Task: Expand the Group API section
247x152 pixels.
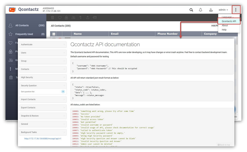Action: click(43, 61)
